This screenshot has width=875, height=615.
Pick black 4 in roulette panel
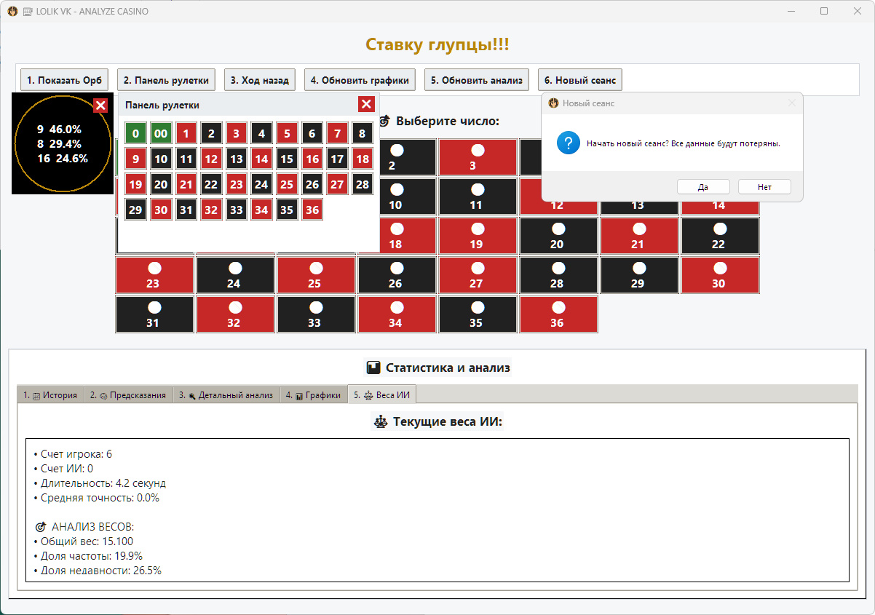pos(261,134)
